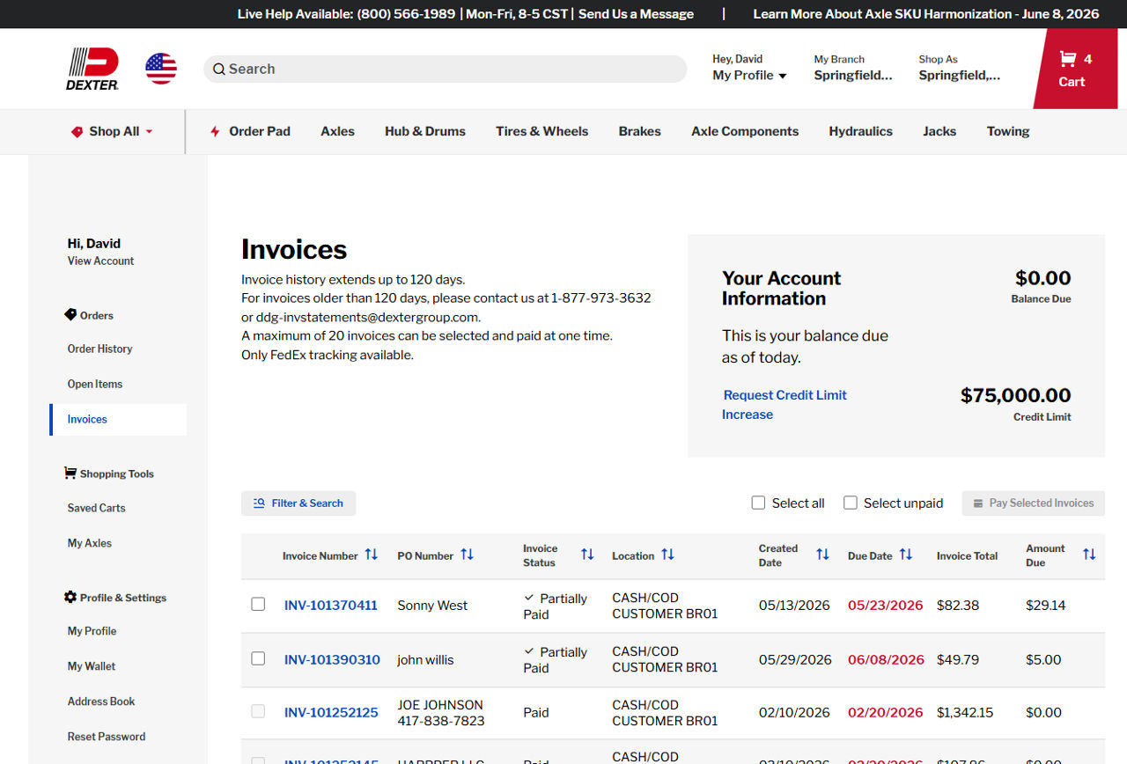Open the Brakes category
1127x764 pixels.
[639, 131]
